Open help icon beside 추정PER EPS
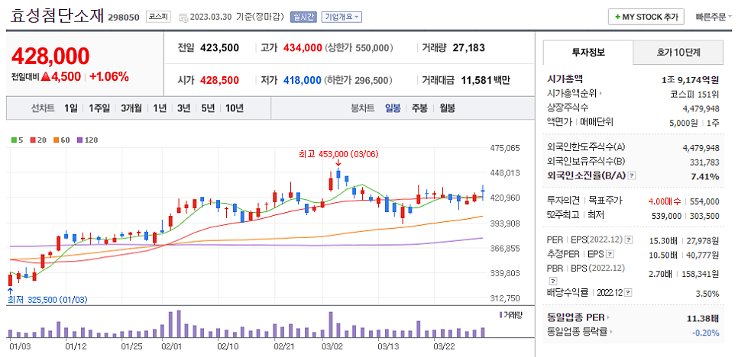This screenshot has width=738, height=357. (610, 254)
